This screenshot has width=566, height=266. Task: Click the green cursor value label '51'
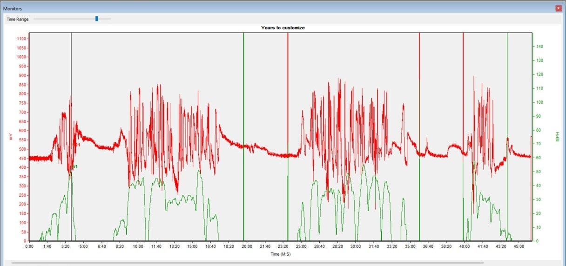(x=75, y=166)
